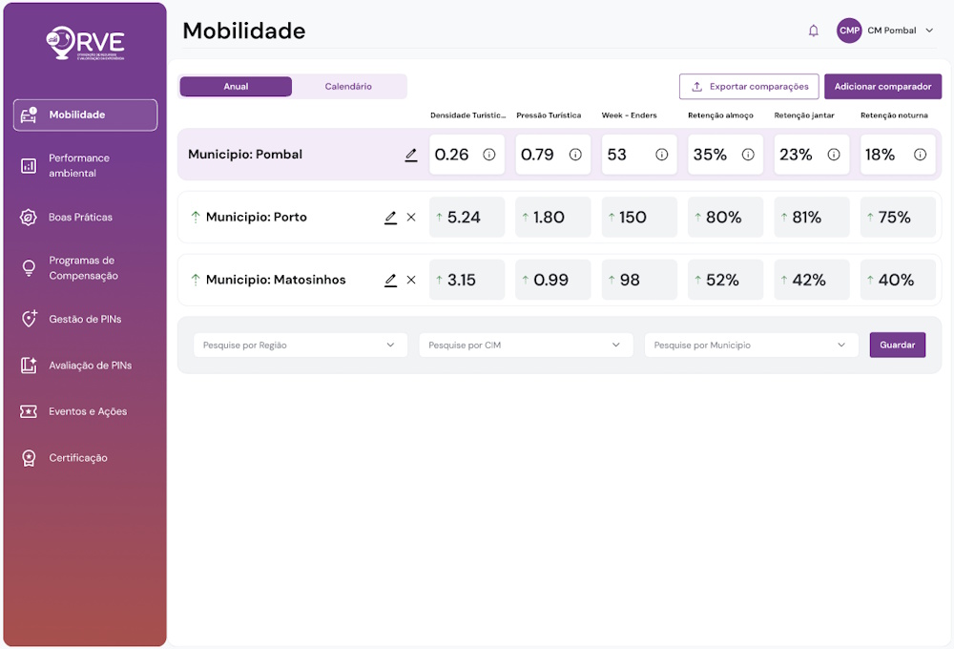Click the Adicionar comparador button

click(x=882, y=87)
